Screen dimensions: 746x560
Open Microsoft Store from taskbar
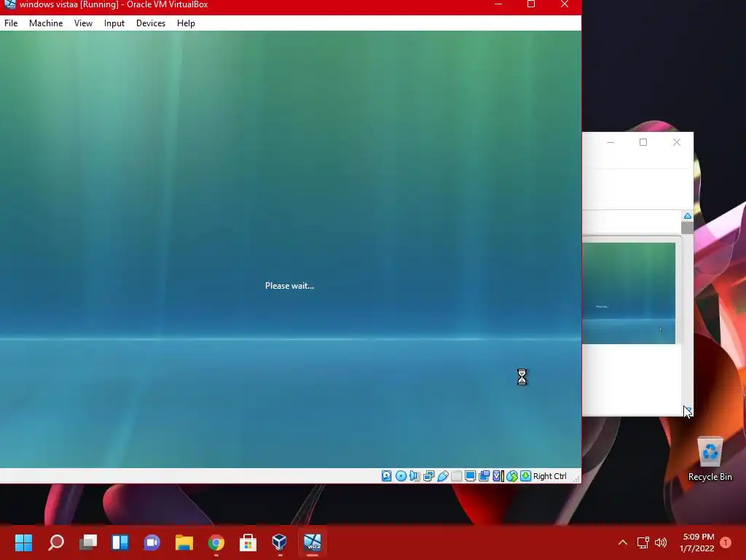point(248,542)
